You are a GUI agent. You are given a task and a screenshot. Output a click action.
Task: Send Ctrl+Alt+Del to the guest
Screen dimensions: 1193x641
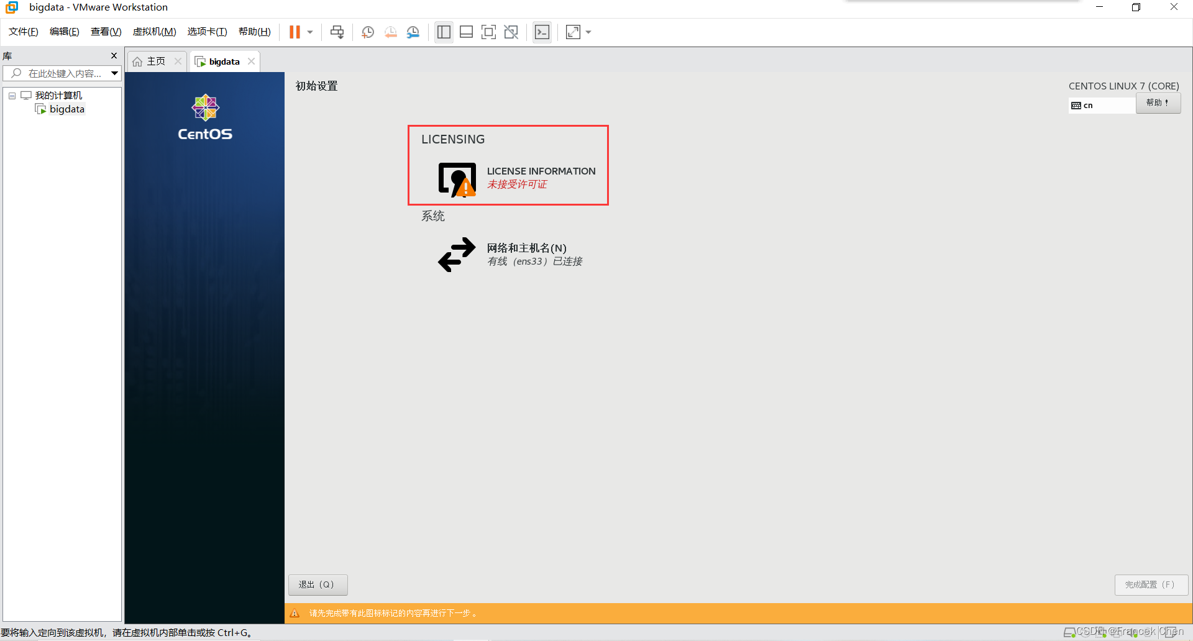tap(336, 32)
